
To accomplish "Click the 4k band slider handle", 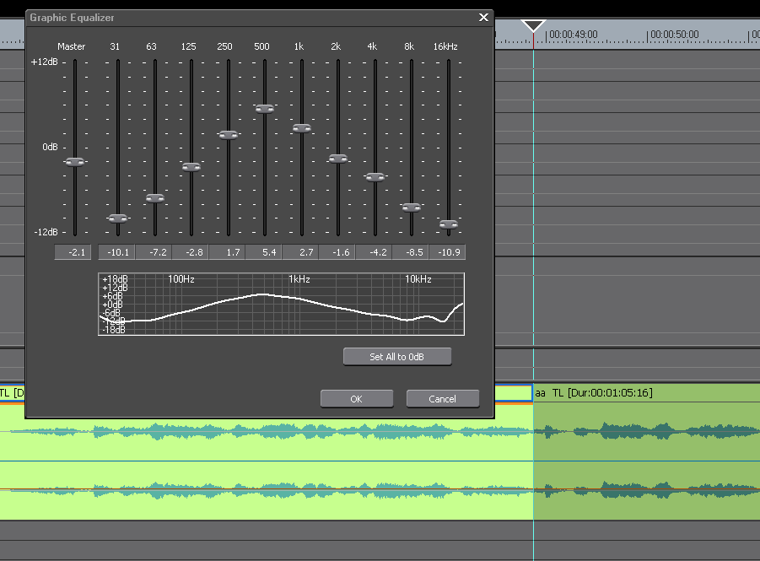I will point(375,177).
